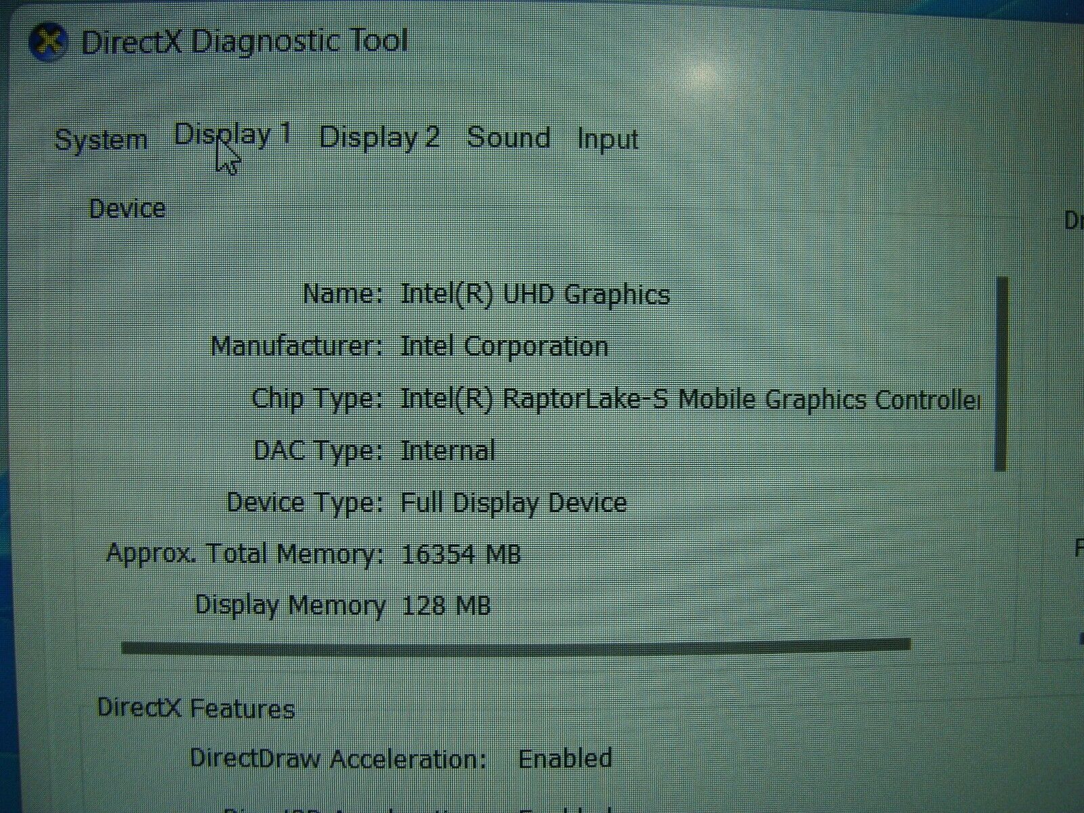
Task: Open the Display 2 tab
Action: tap(379, 138)
